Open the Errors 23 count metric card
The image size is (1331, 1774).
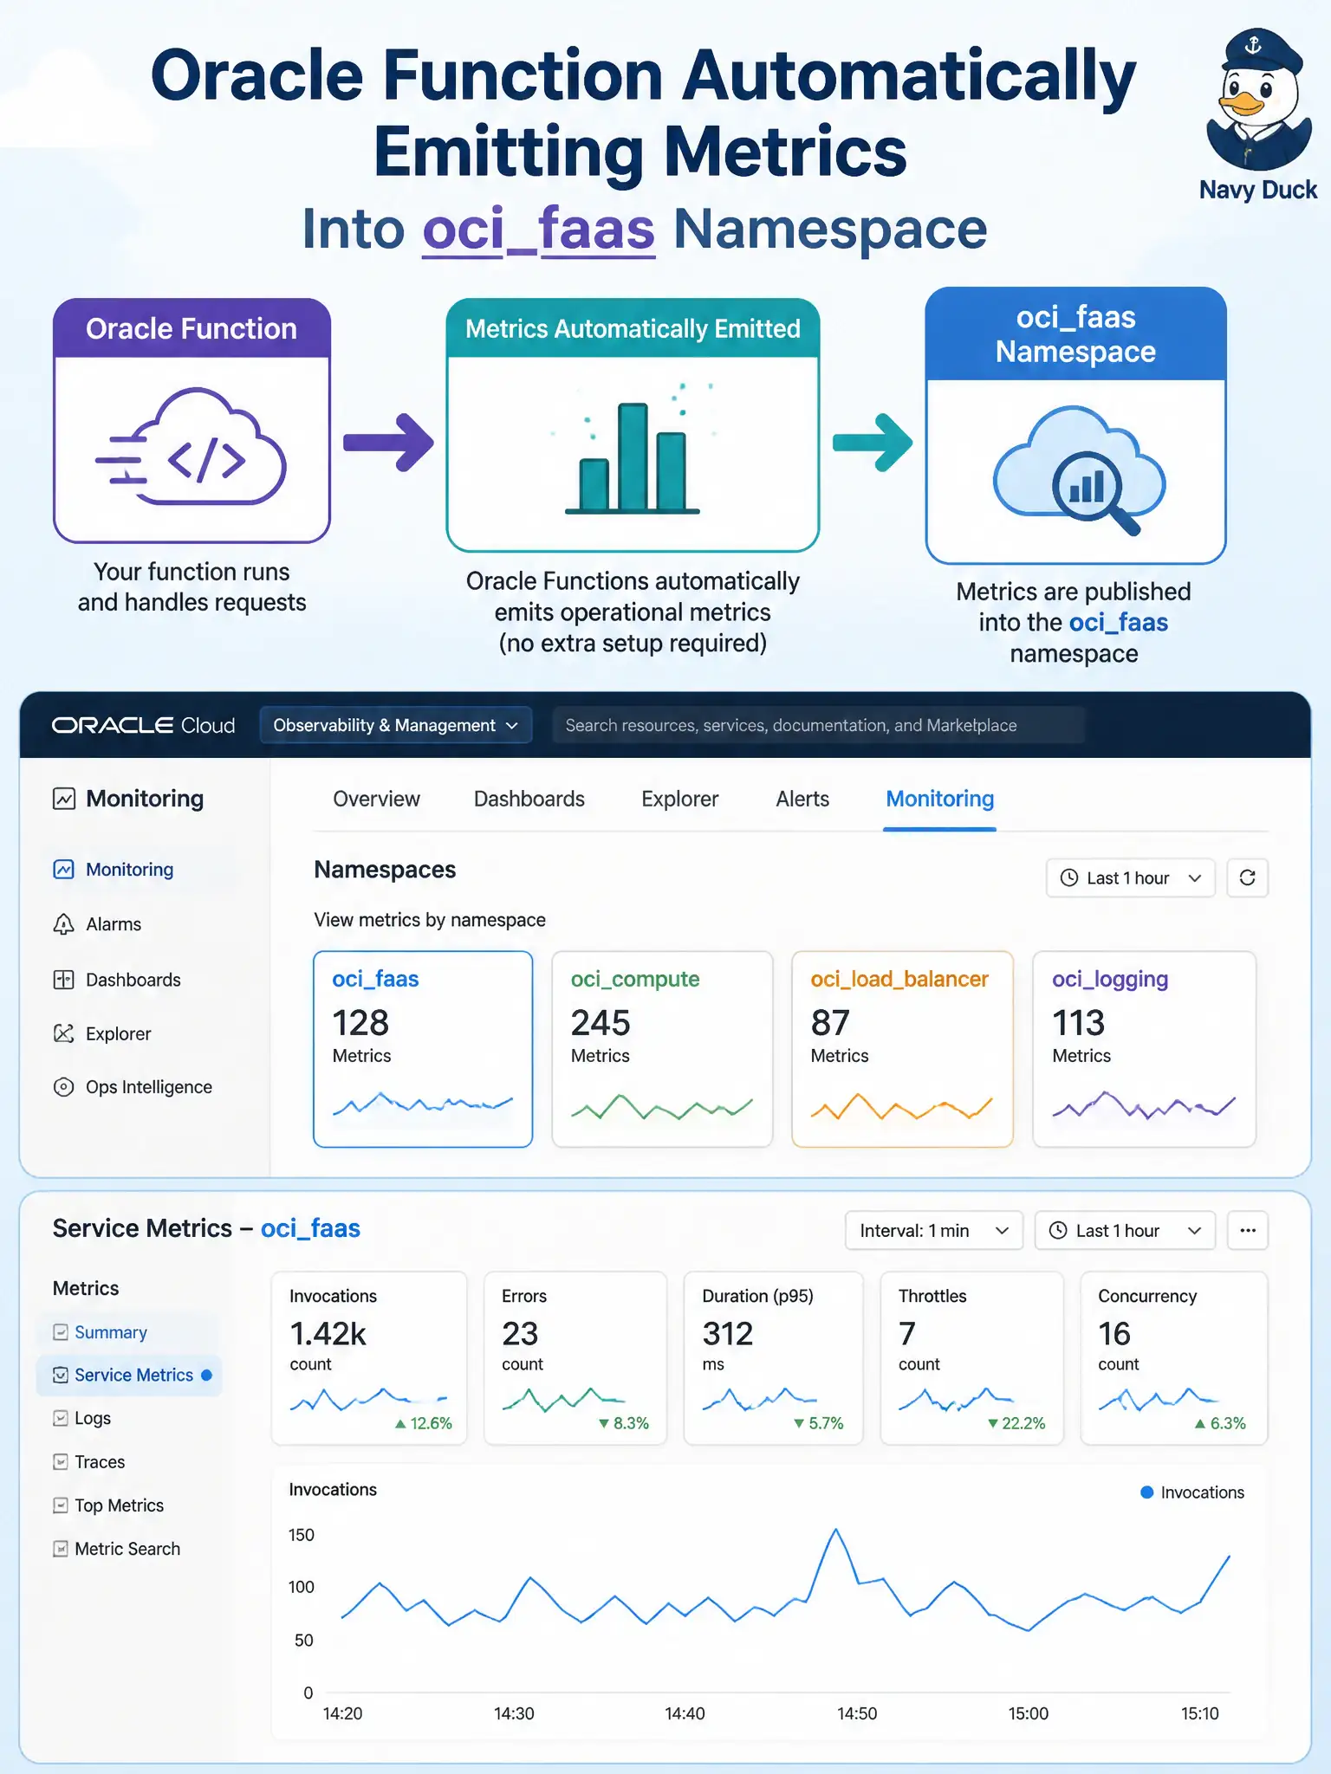575,1358
